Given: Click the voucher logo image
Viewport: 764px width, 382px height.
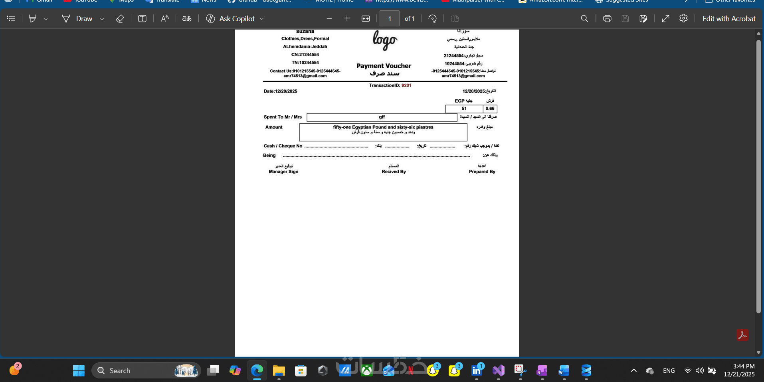Looking at the screenshot, I should click(385, 40).
